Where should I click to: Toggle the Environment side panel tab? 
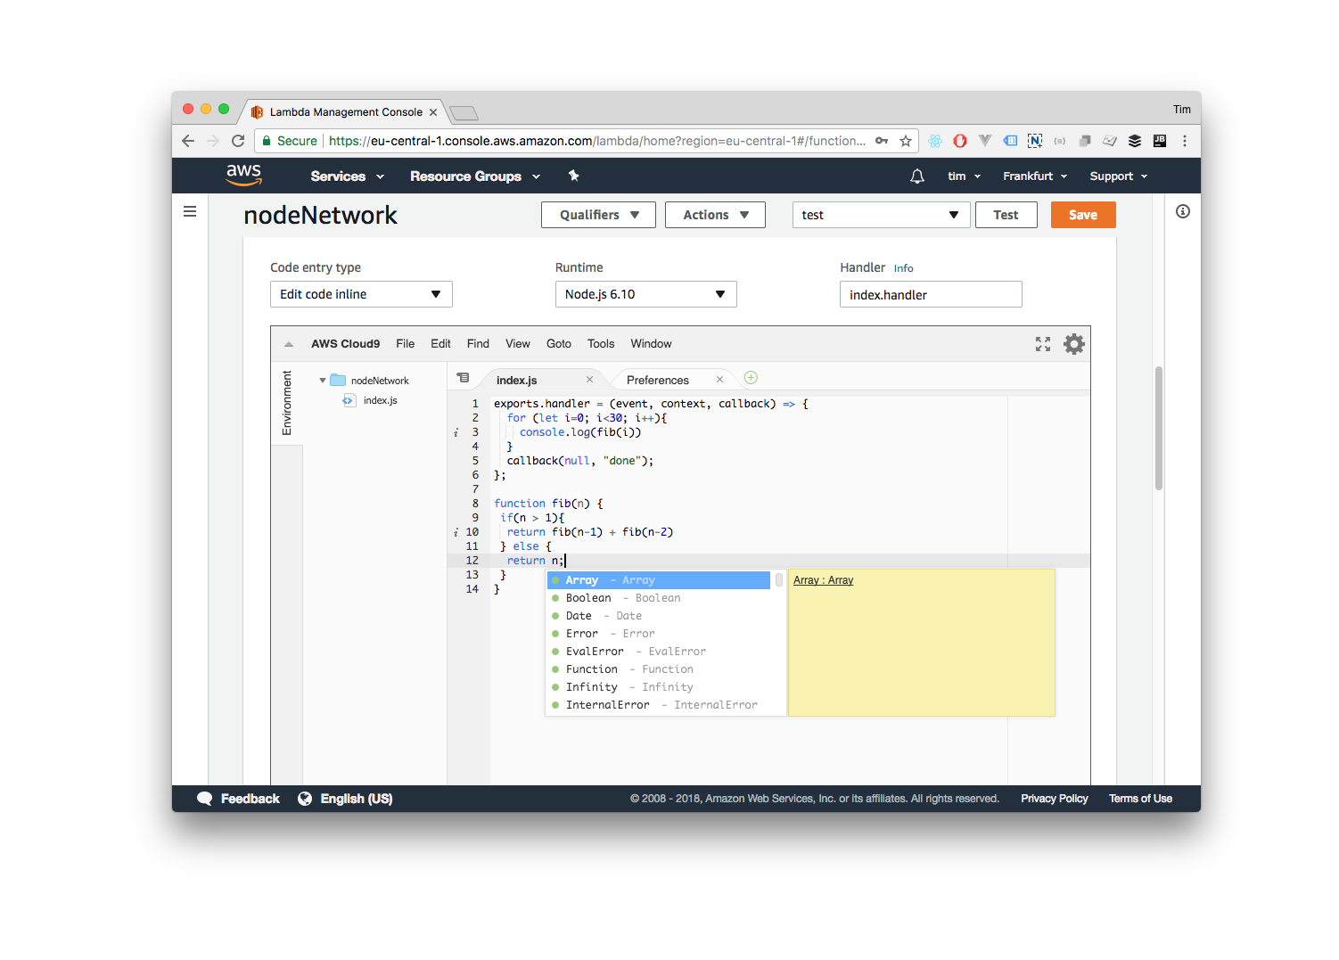pyautogui.click(x=287, y=403)
